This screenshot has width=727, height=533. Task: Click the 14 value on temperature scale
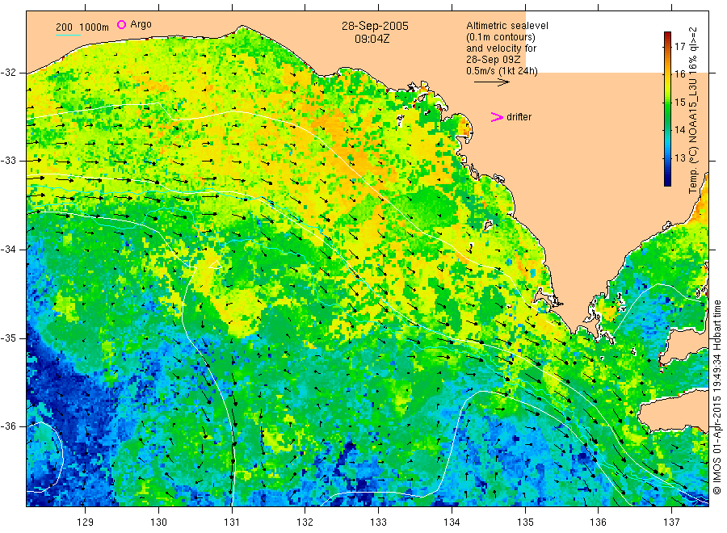[x=679, y=130]
